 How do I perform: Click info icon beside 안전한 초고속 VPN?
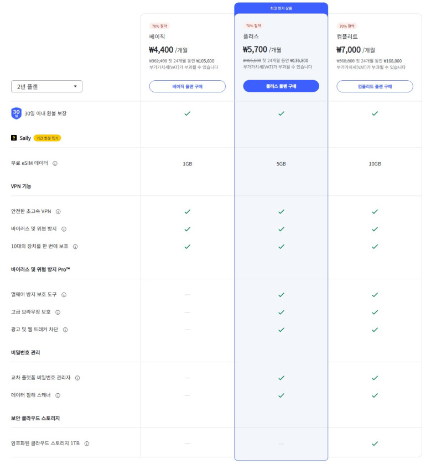[58, 211]
